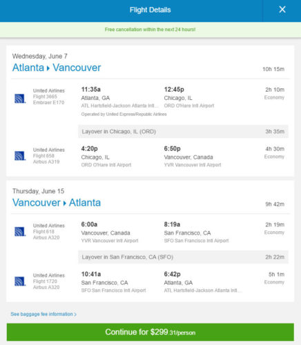Close the Flight Details dialog

282,10
